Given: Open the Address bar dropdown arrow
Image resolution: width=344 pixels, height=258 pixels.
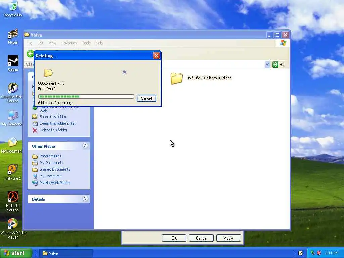Looking at the screenshot, I should coord(267,64).
